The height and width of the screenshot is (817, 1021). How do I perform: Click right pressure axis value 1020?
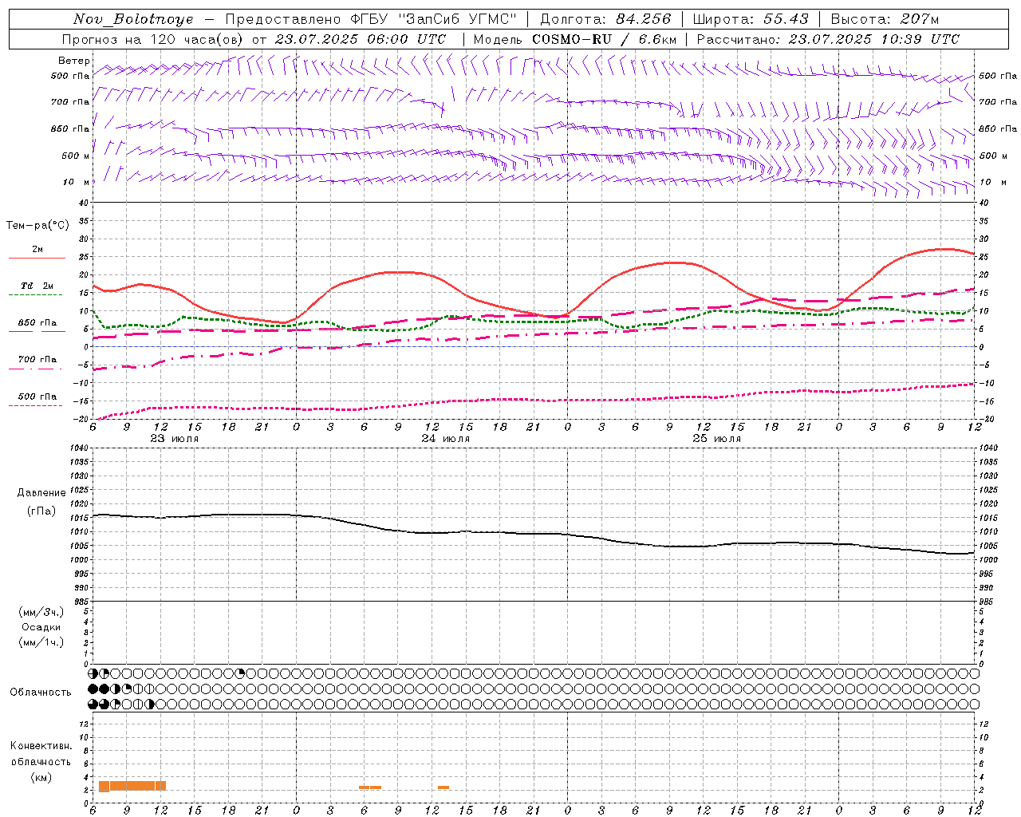point(988,504)
